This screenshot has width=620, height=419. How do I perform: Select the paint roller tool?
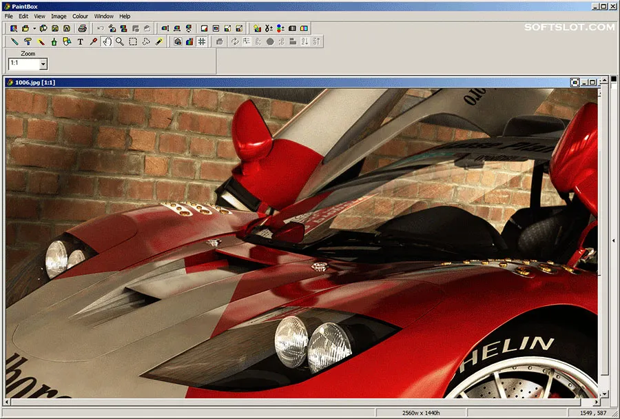coord(28,41)
